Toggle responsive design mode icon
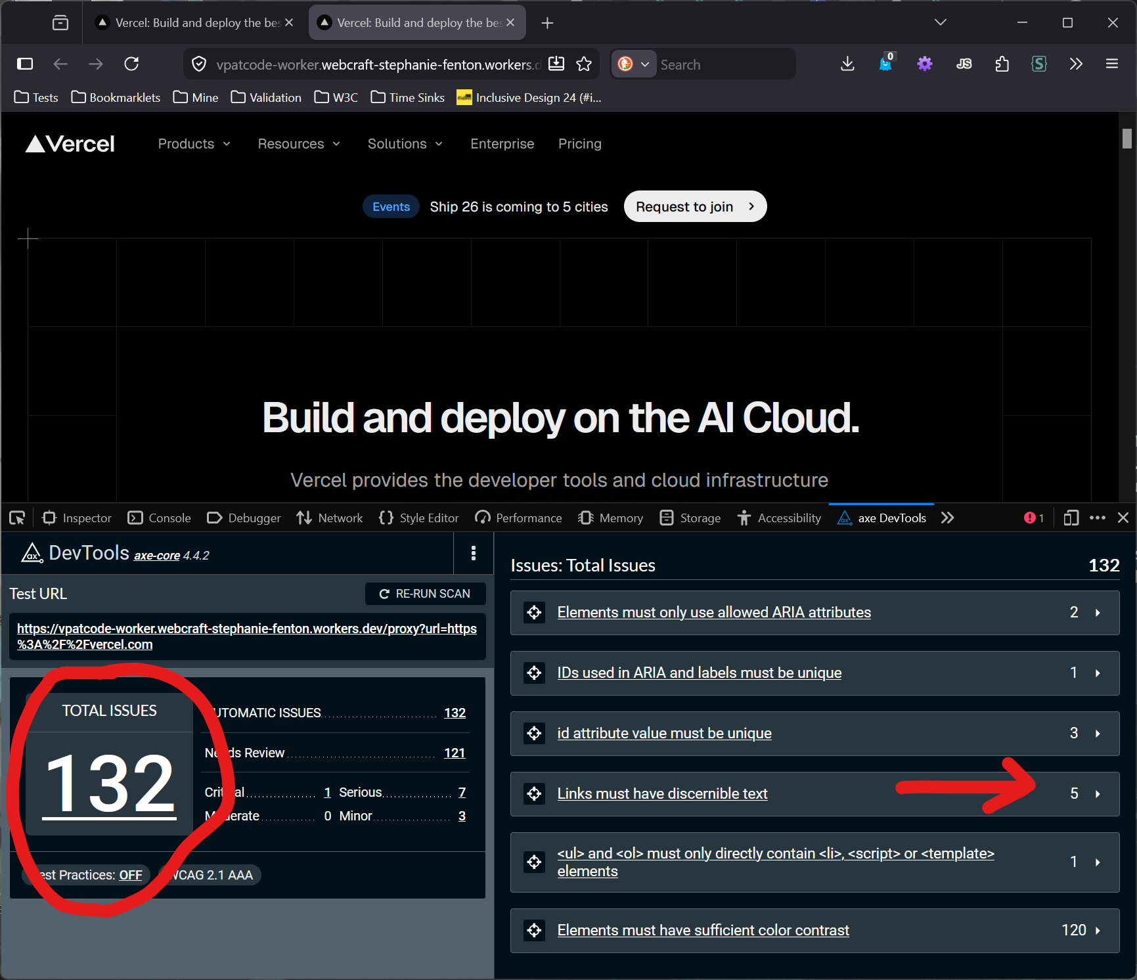The image size is (1137, 980). 1071,518
